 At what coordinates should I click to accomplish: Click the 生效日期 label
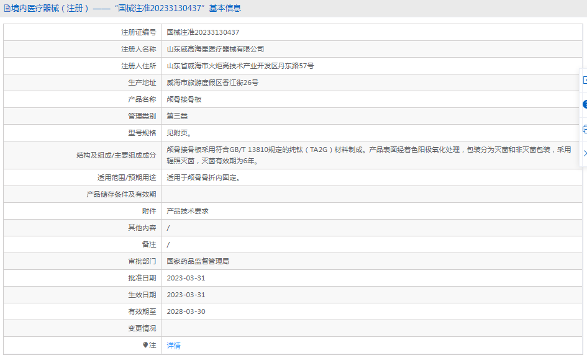coord(142,295)
